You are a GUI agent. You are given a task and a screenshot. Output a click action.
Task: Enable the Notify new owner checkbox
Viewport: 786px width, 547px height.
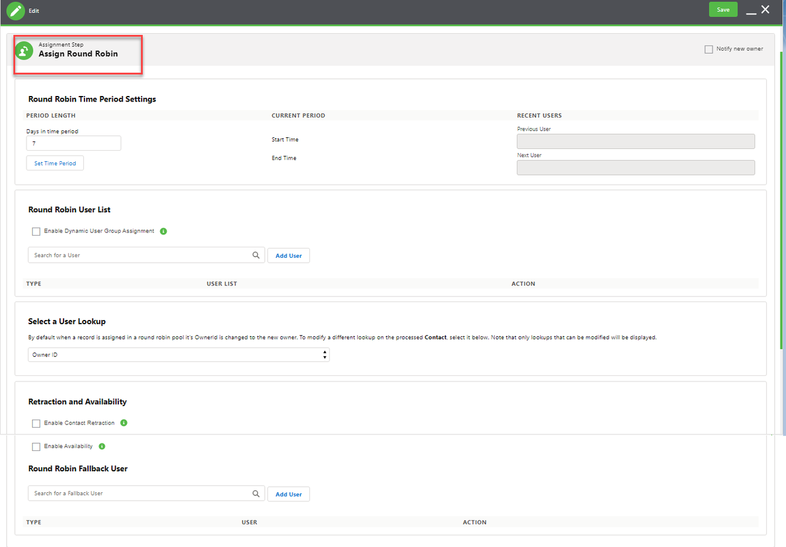click(x=708, y=49)
